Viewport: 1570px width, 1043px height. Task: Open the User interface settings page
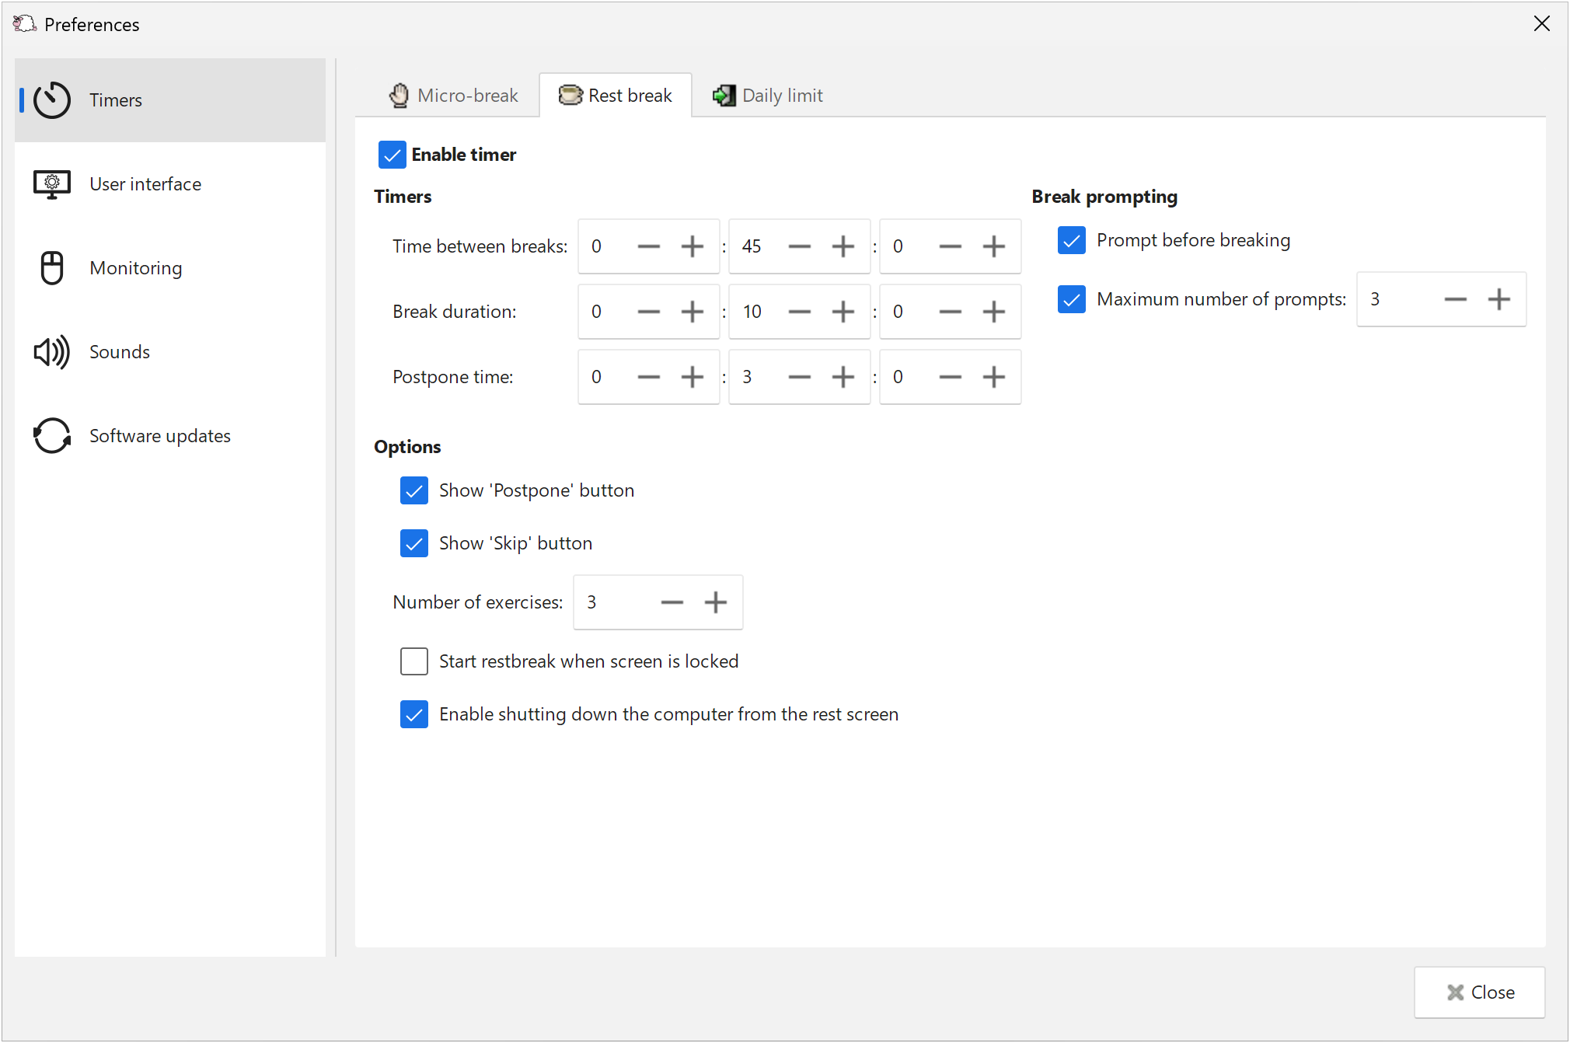[170, 184]
